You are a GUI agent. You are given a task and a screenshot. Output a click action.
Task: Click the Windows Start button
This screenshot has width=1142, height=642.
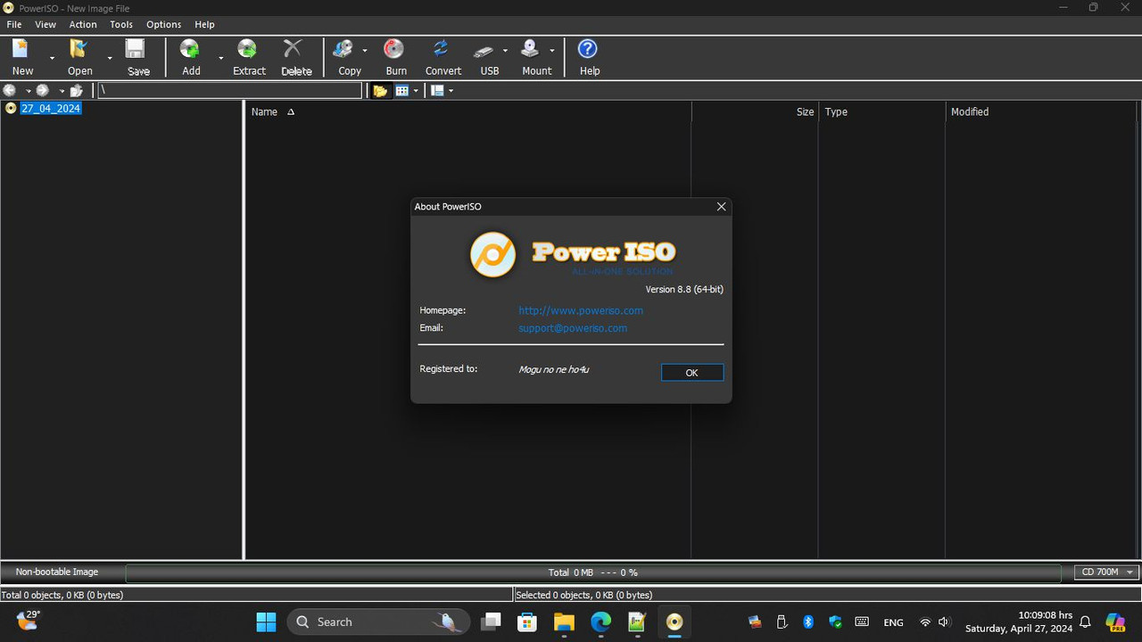pos(266,621)
